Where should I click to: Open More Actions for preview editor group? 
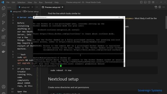(164, 7)
